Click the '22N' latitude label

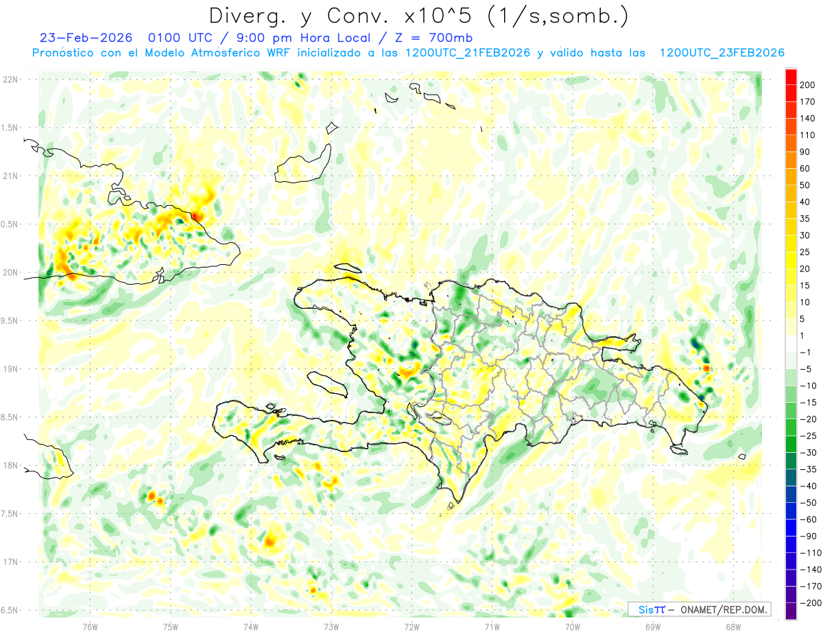point(10,80)
